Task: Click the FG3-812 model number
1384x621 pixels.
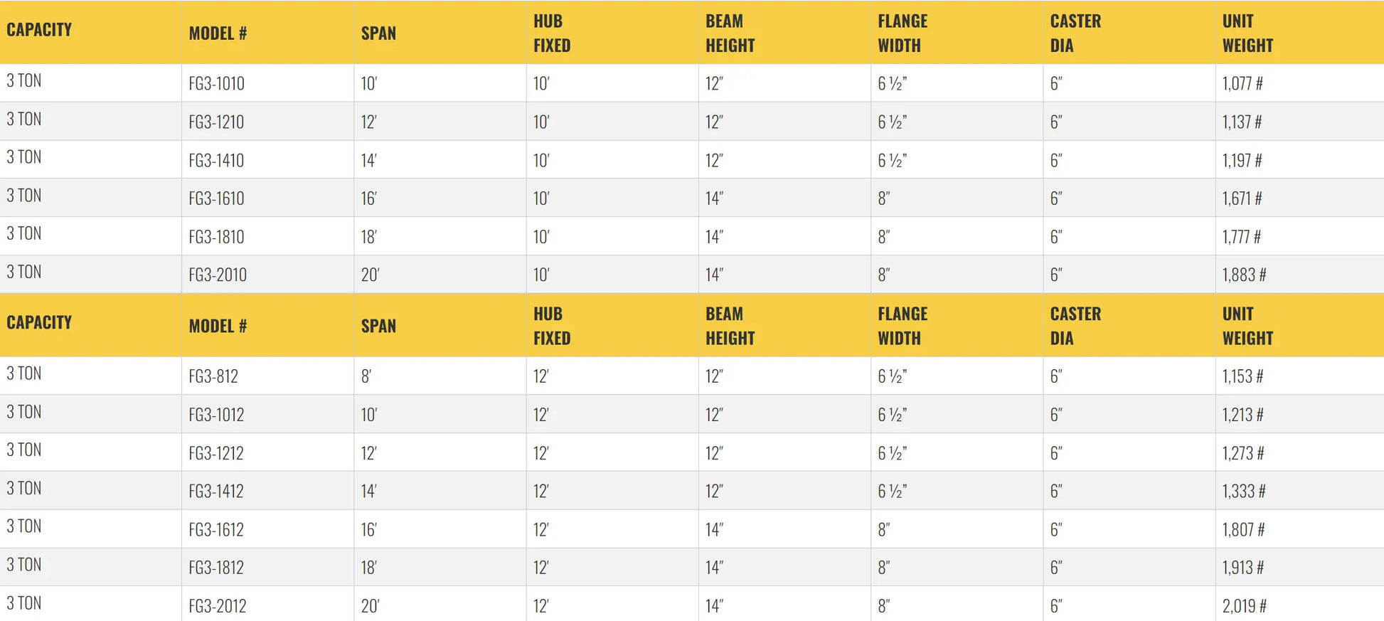Action: 213,376
